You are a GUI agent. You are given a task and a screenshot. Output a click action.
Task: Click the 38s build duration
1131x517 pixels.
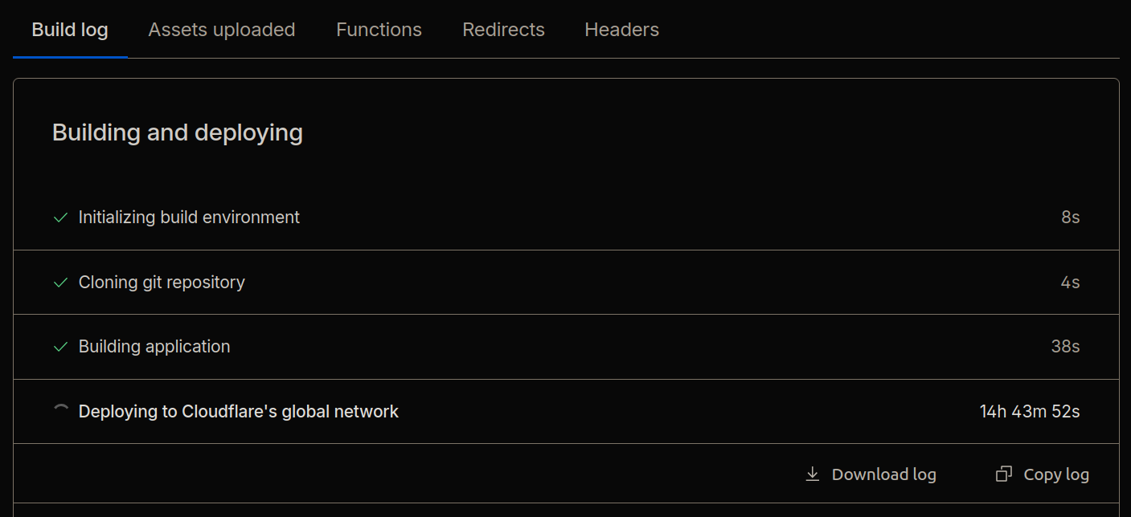click(x=1065, y=347)
